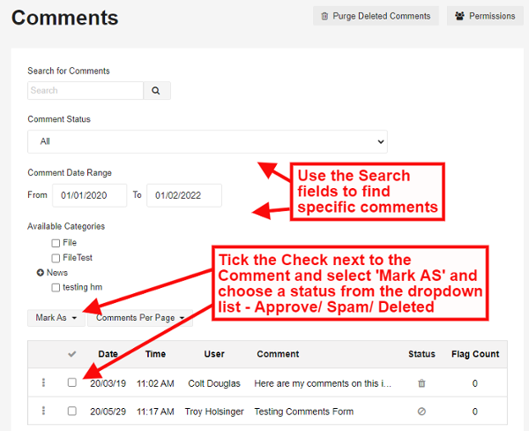Click Purge Deleted Comments button
529x431 pixels.
pyautogui.click(x=376, y=16)
